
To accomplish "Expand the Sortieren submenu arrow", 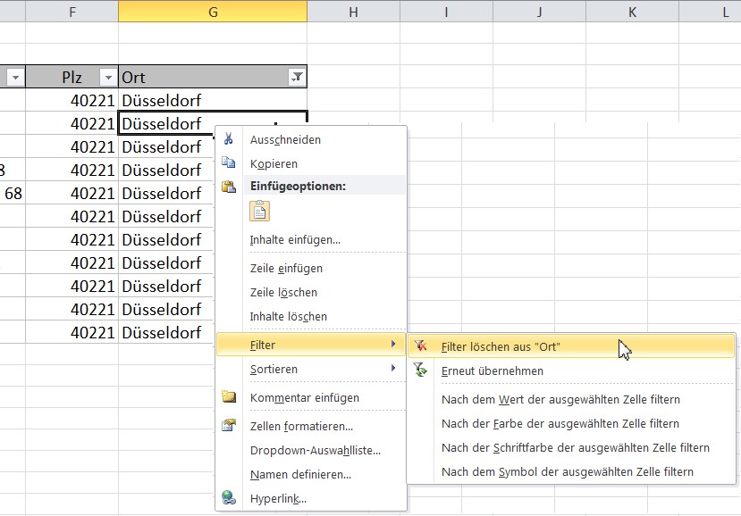I will tap(392, 368).
